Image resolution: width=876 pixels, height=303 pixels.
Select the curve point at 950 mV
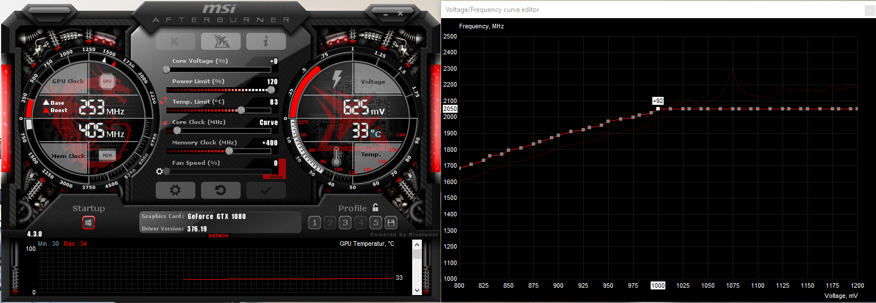(x=608, y=121)
